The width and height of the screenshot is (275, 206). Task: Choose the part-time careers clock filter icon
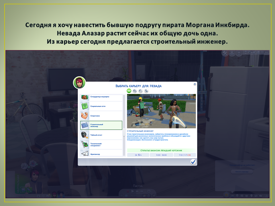[140, 91]
